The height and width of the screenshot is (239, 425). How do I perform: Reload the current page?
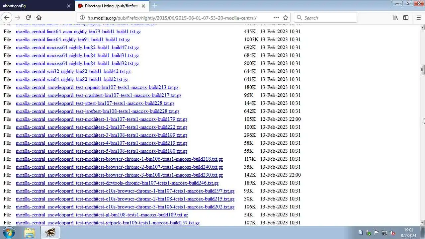(x=28, y=18)
